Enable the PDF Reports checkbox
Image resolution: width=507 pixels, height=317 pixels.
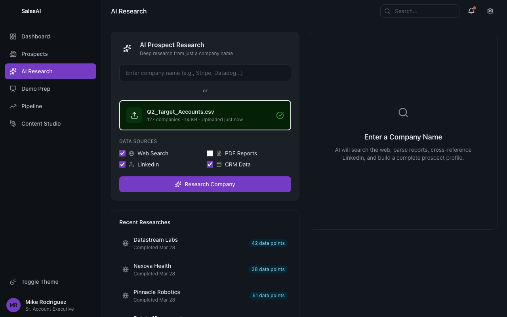tap(210, 153)
